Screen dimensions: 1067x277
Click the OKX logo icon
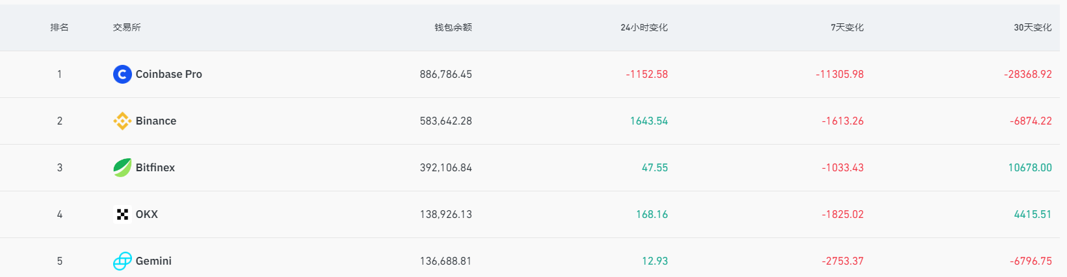pos(122,215)
